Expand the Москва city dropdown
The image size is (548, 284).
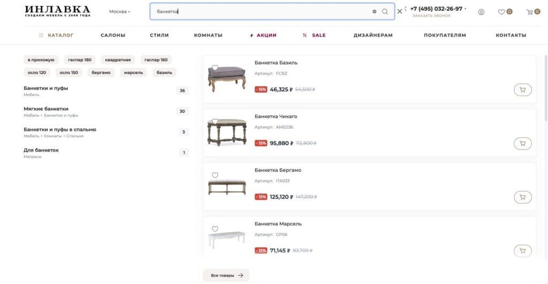[119, 12]
